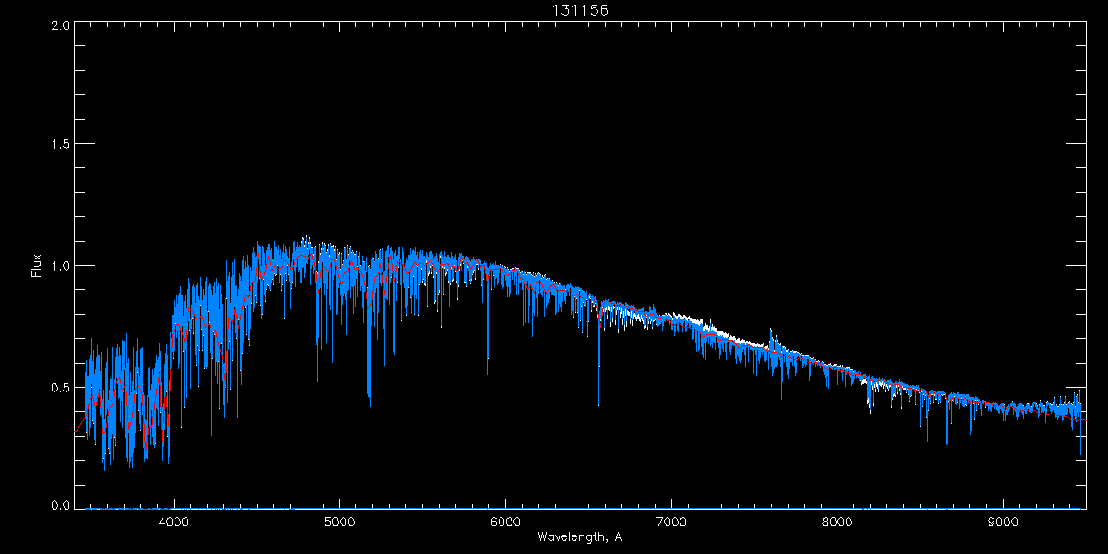This screenshot has height=554, width=1108.
Task: Click the 7000 x-axis tick label
Action: tap(671, 520)
